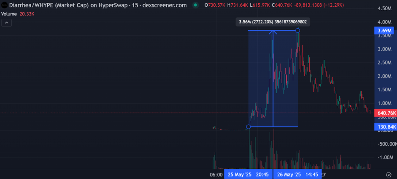This screenshot has height=179, width=397.
Task: Select the bottom-left measurement handle at 130.84K
Action: [x=248, y=127]
